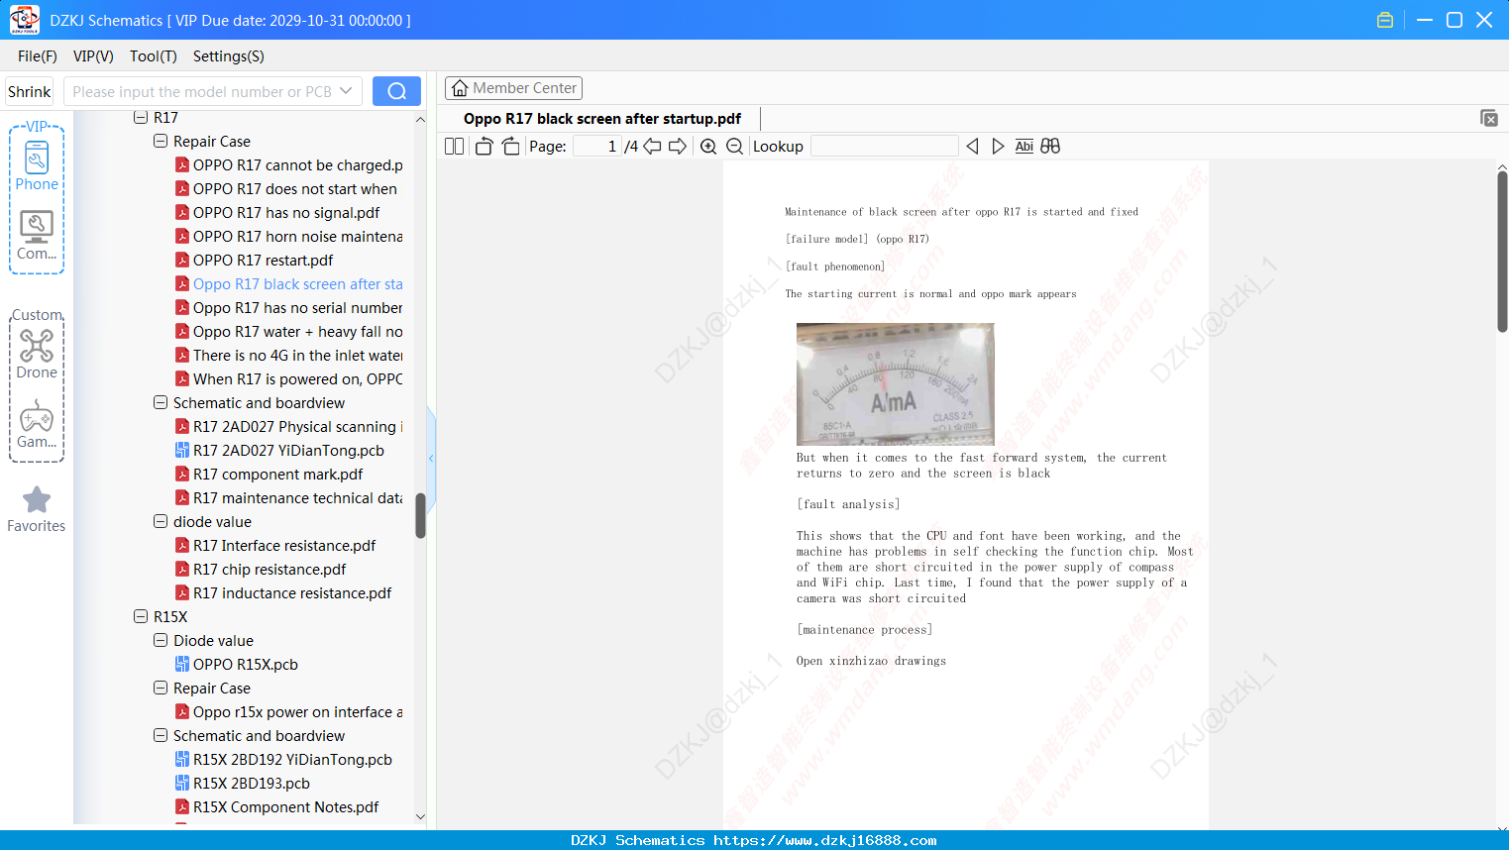Image resolution: width=1509 pixels, height=850 pixels.
Task: Open the Phone category in sidebar
Action: pos(37,165)
